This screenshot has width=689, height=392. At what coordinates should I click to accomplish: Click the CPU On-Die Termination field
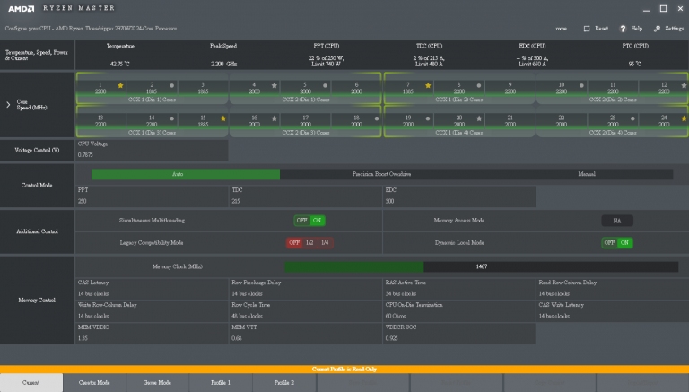pos(459,310)
